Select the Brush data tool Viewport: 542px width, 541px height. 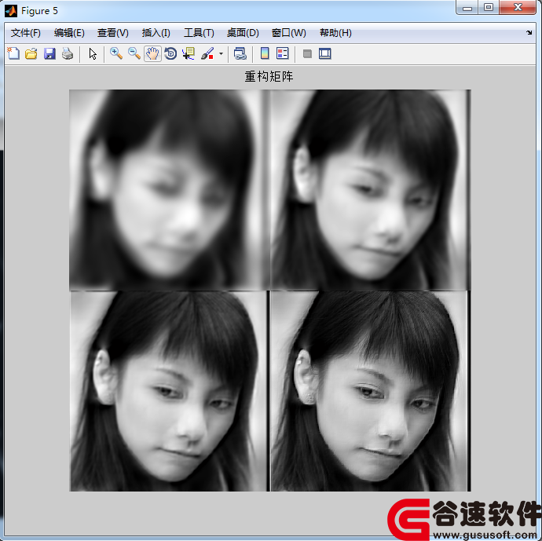coord(207,53)
